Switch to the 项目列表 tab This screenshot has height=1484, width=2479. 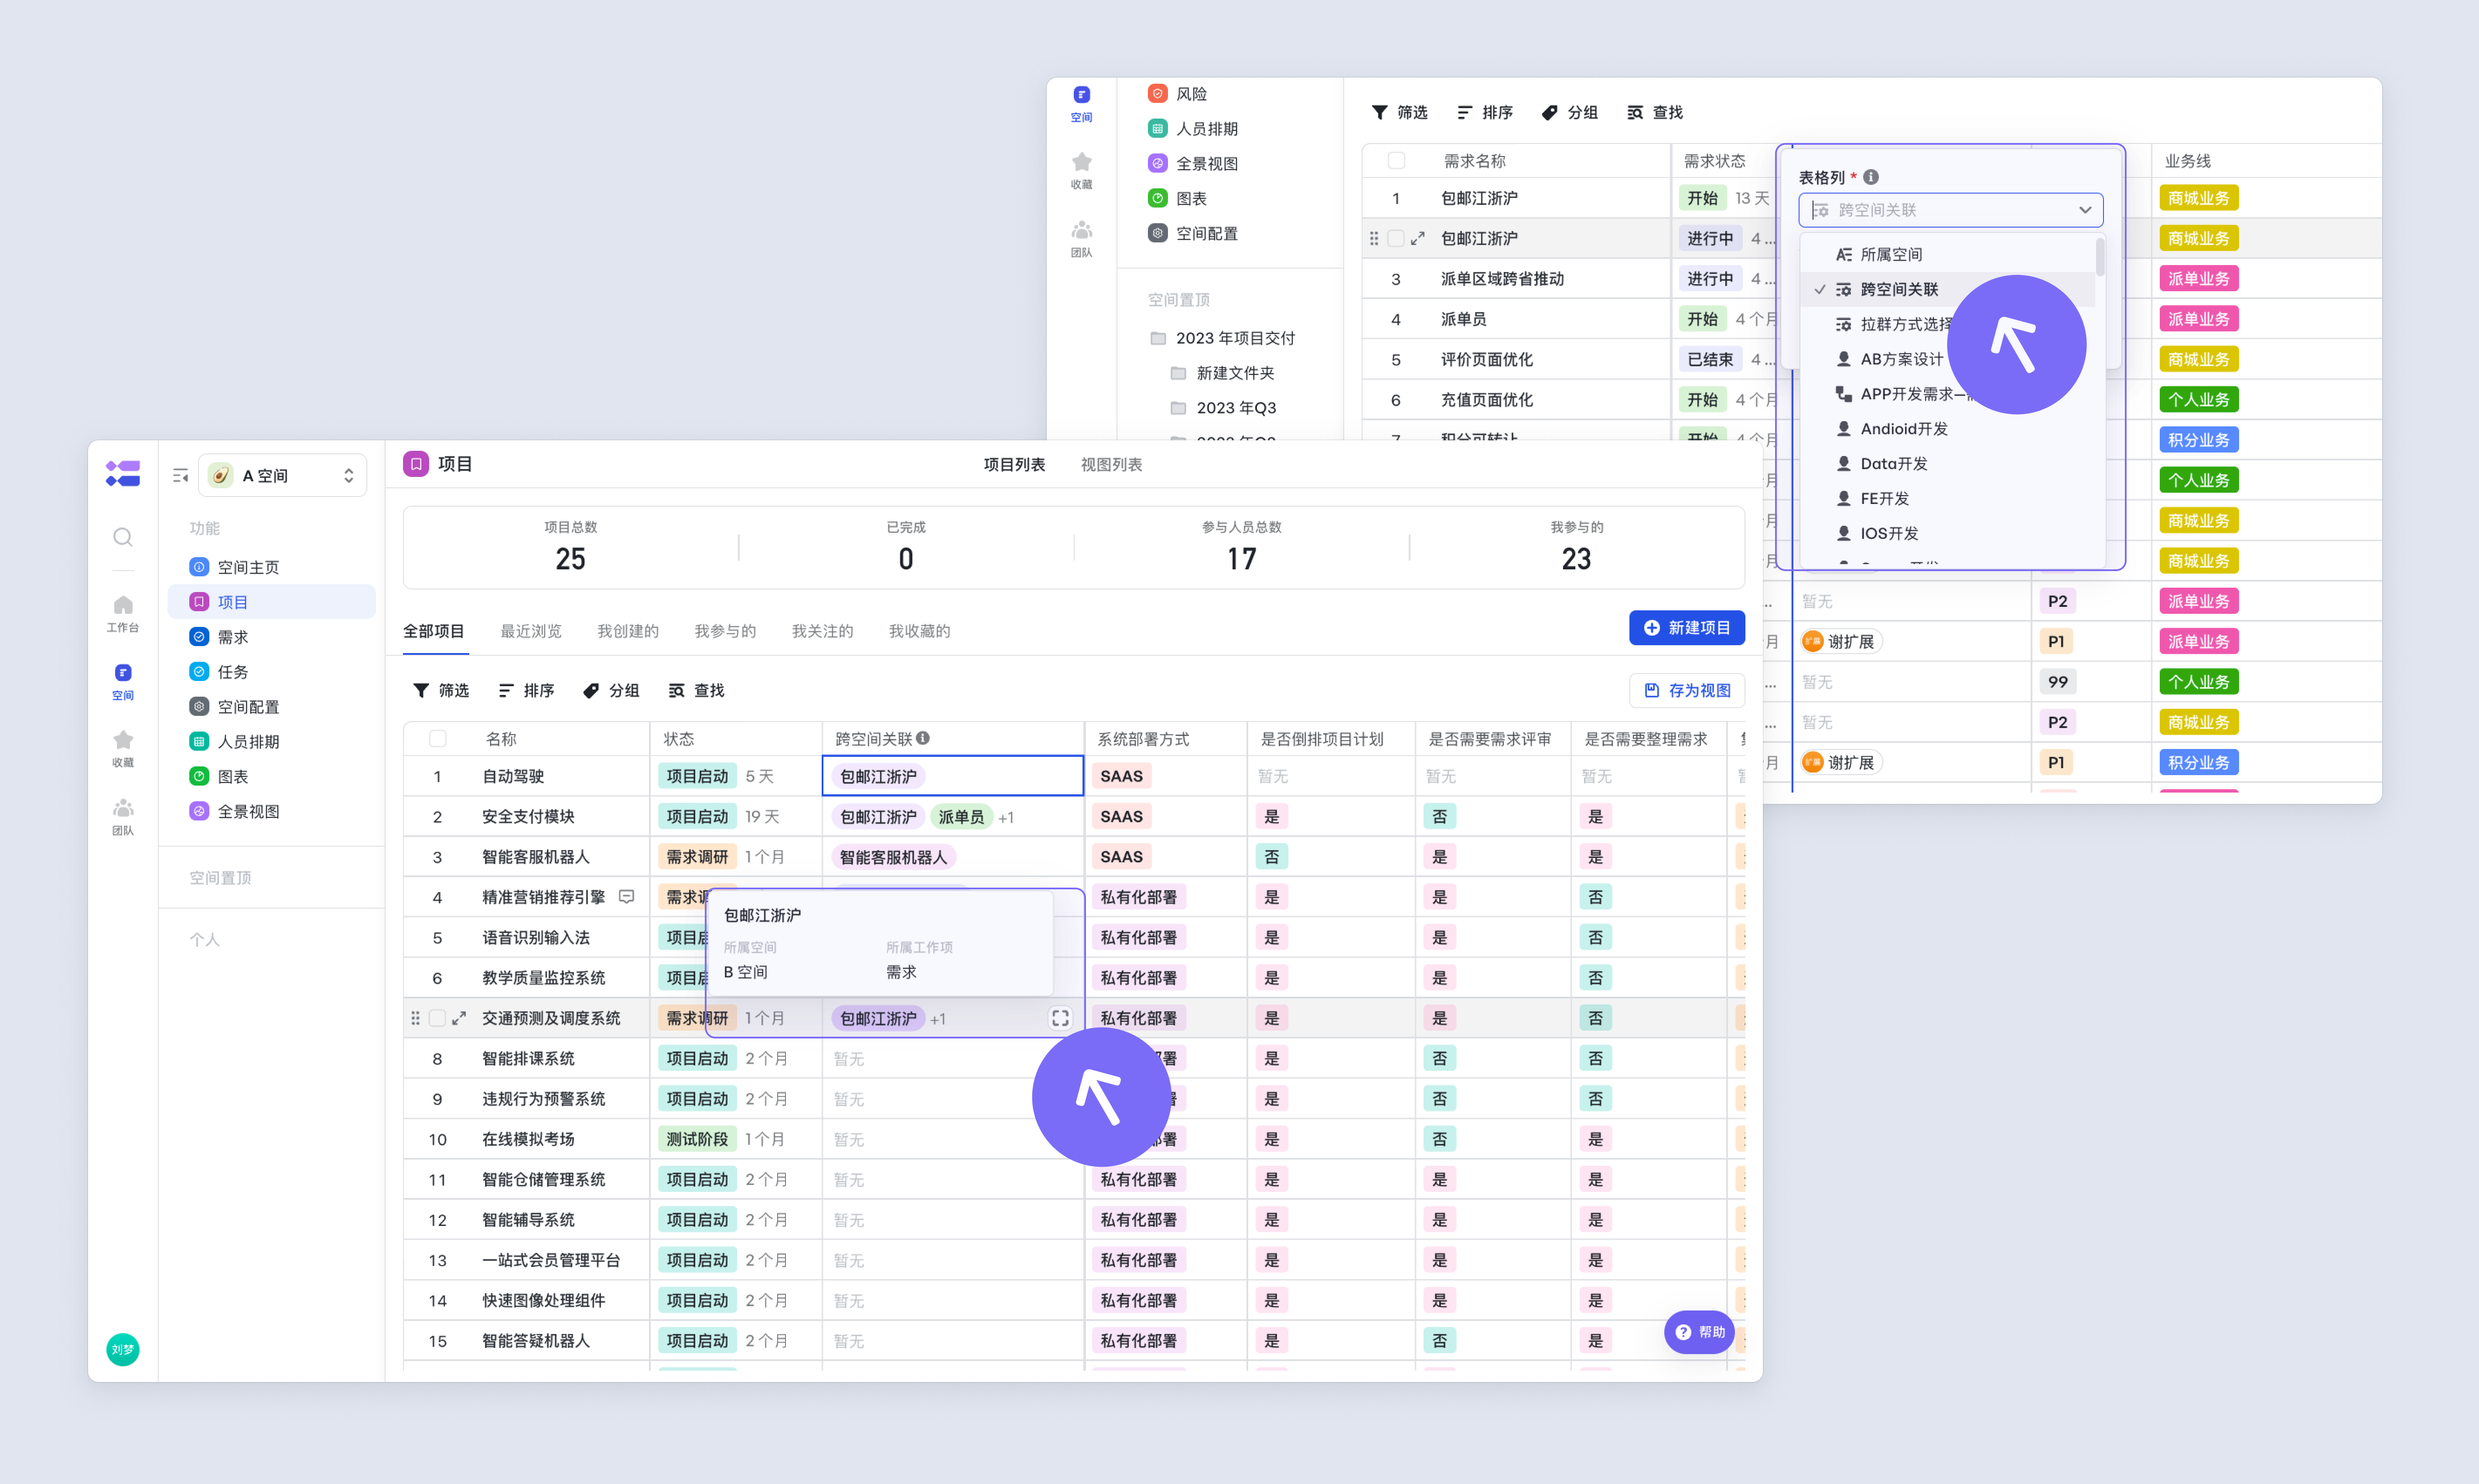pyautogui.click(x=1014, y=465)
